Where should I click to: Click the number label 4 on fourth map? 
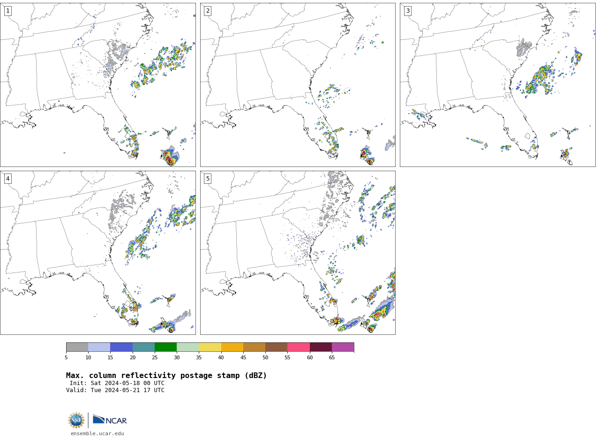click(x=7, y=179)
